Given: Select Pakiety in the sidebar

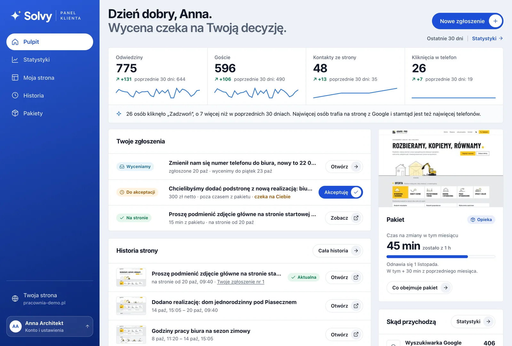Looking at the screenshot, I should [50, 113].
